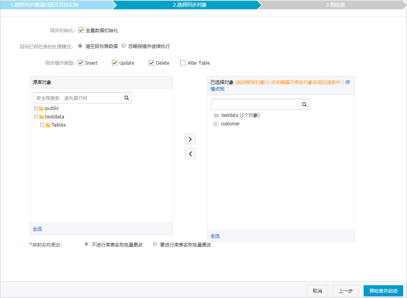Collapse the testdata tree node
Image resolution: width=407 pixels, height=298 pixels.
pos(36,117)
